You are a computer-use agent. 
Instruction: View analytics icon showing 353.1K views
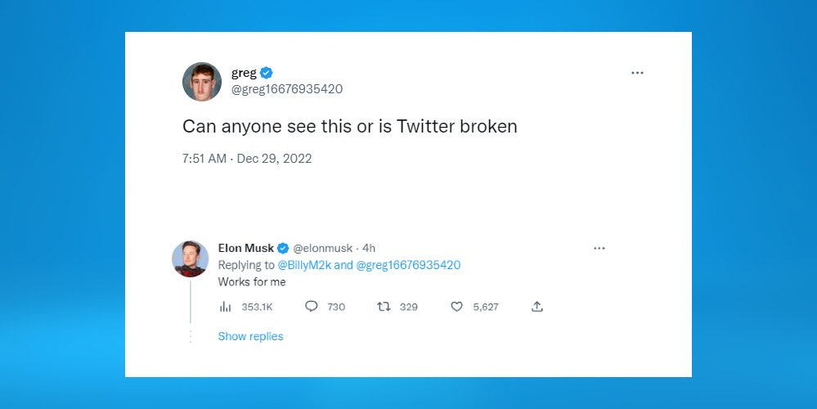point(225,307)
